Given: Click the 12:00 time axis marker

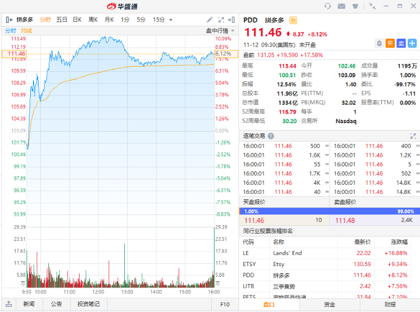Looking at the screenshot, I should pos(98,292).
